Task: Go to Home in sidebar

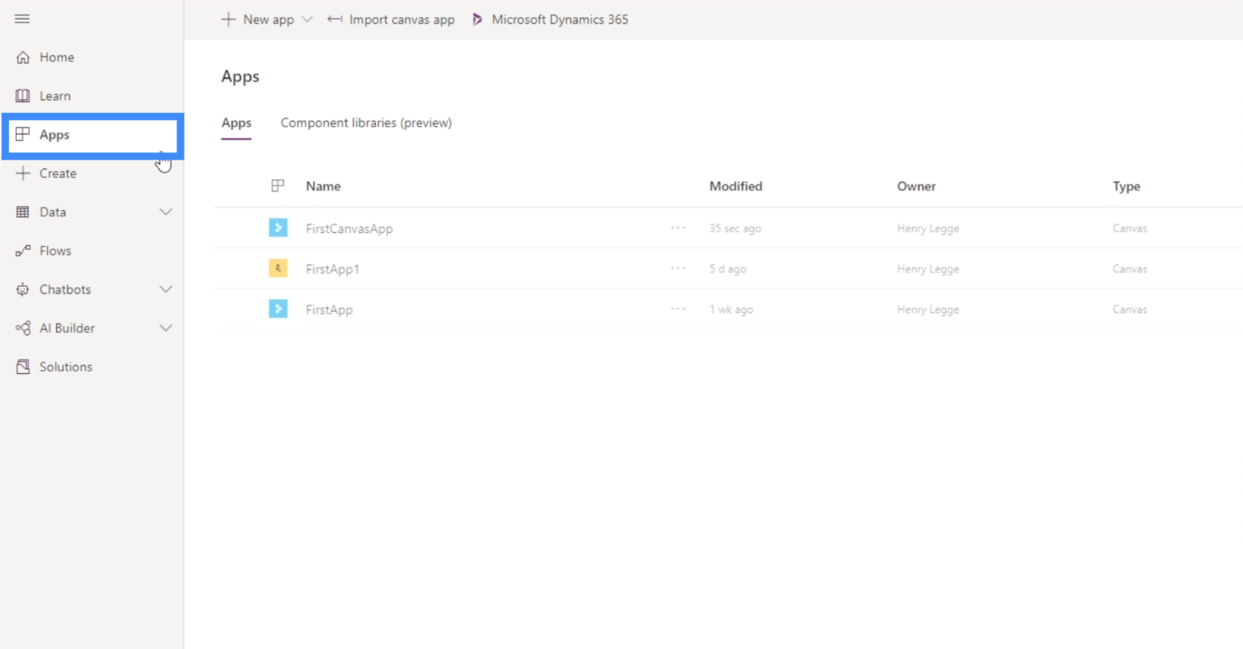Action: (57, 57)
